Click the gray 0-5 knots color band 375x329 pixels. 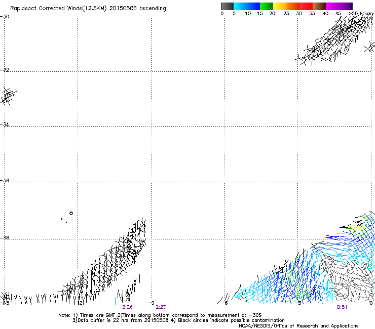227,6
